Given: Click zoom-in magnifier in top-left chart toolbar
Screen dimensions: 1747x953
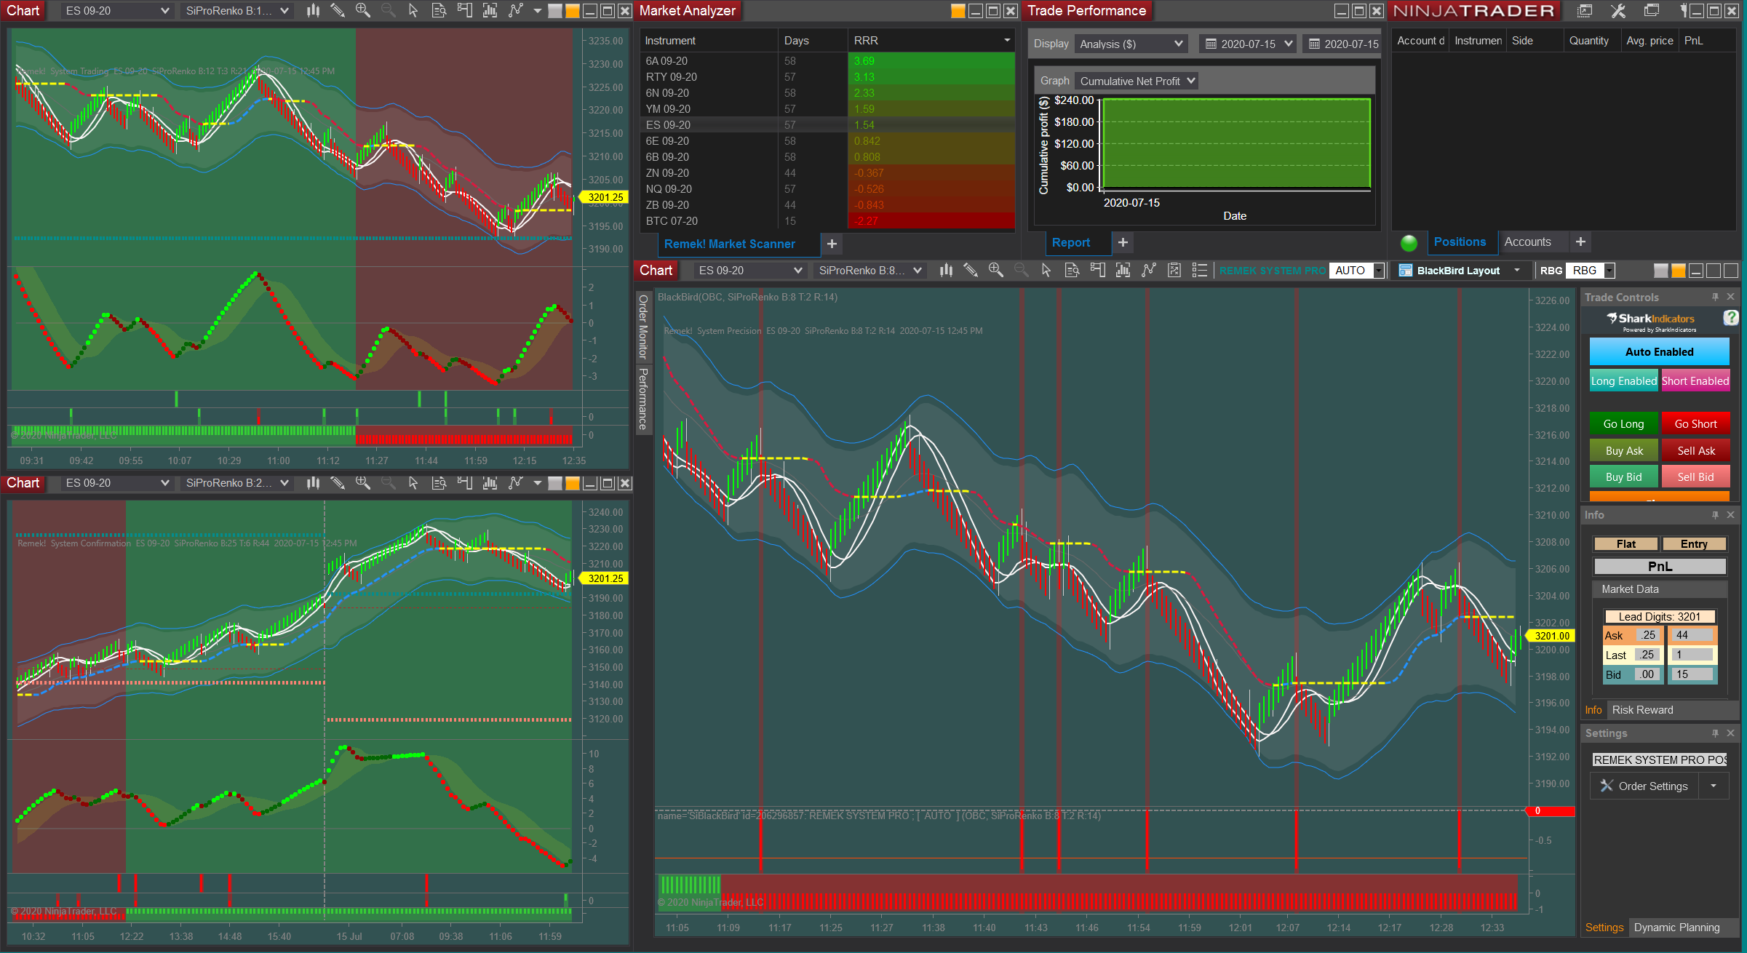Looking at the screenshot, I should [x=362, y=11].
